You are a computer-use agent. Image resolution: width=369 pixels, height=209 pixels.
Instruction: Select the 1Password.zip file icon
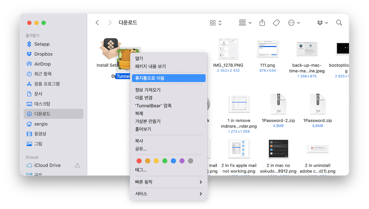317,104
